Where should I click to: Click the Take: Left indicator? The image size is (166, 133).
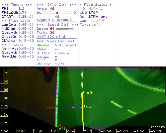coord(90,25)
